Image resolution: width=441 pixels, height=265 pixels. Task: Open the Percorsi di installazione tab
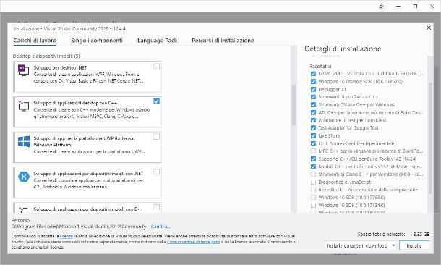tap(223, 41)
